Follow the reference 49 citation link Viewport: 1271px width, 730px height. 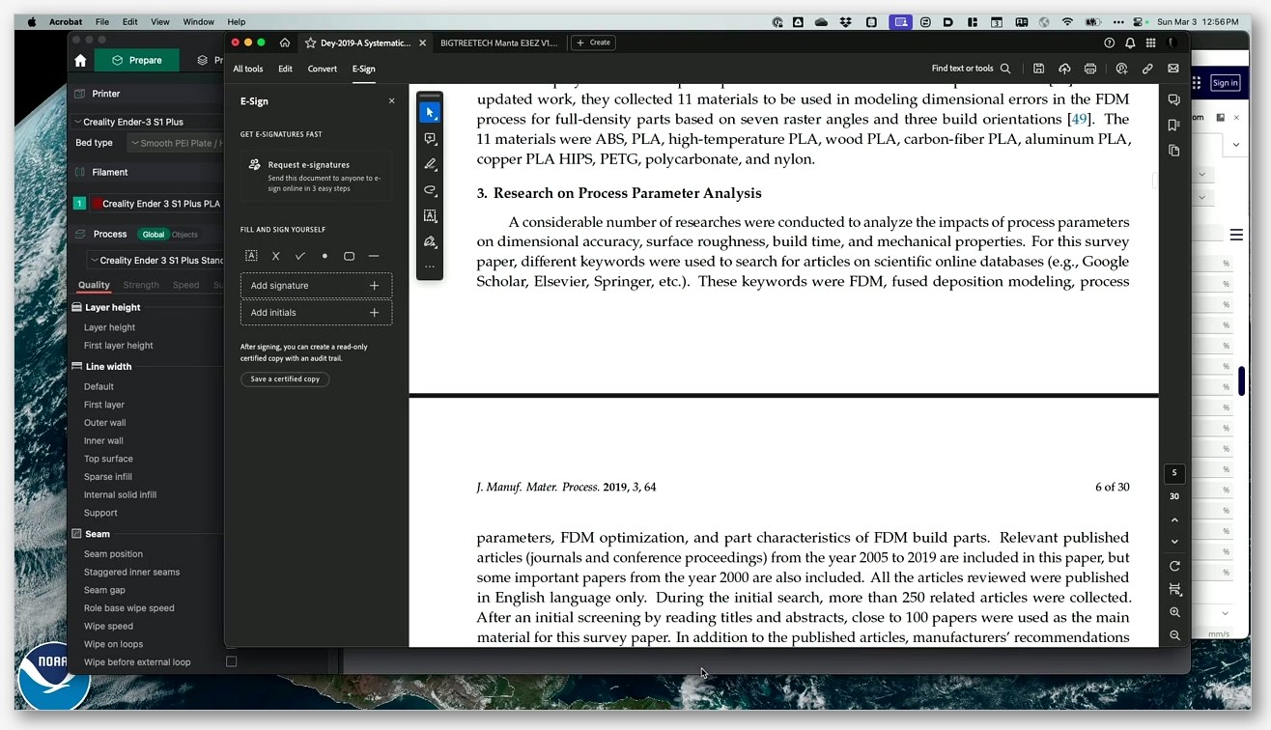pyautogui.click(x=1080, y=119)
